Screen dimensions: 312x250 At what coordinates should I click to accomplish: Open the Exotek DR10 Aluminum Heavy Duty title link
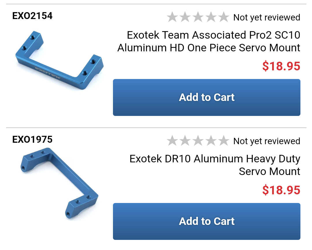[215, 165]
